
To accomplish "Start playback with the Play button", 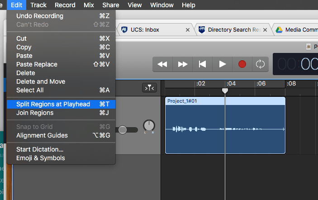I will tap(222, 64).
